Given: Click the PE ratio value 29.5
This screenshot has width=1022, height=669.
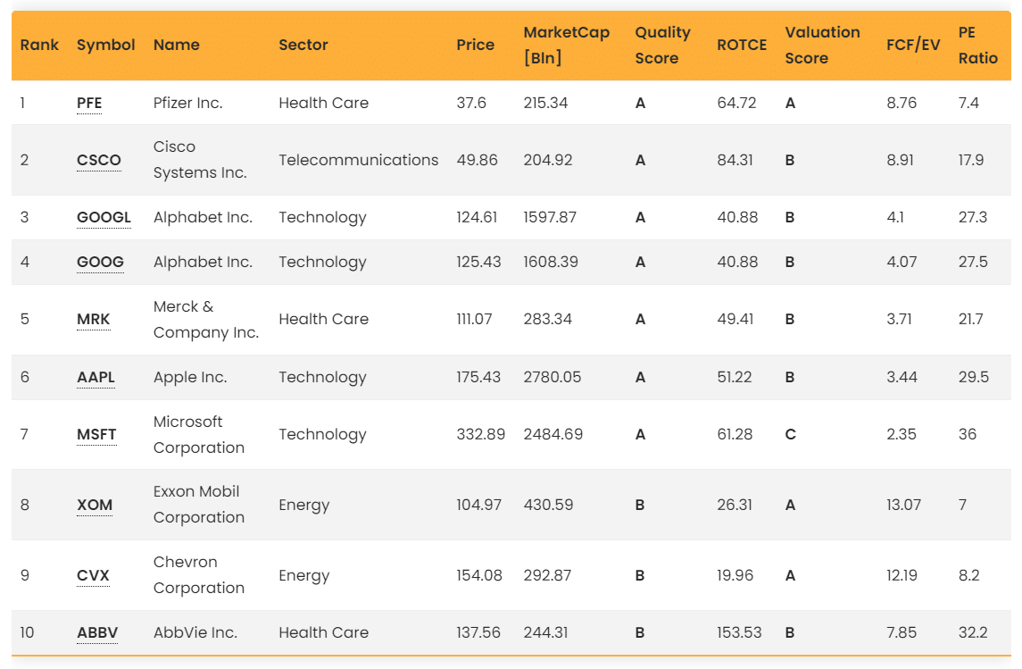Looking at the screenshot, I should [x=974, y=378].
